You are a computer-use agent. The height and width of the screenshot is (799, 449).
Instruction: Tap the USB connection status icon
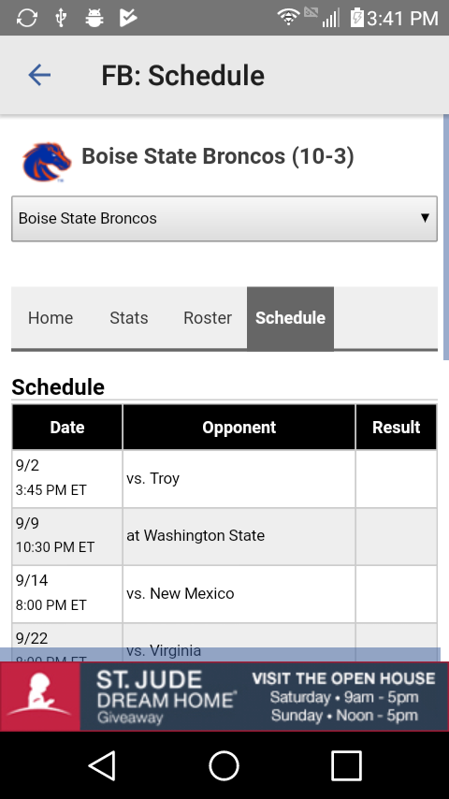(61, 18)
